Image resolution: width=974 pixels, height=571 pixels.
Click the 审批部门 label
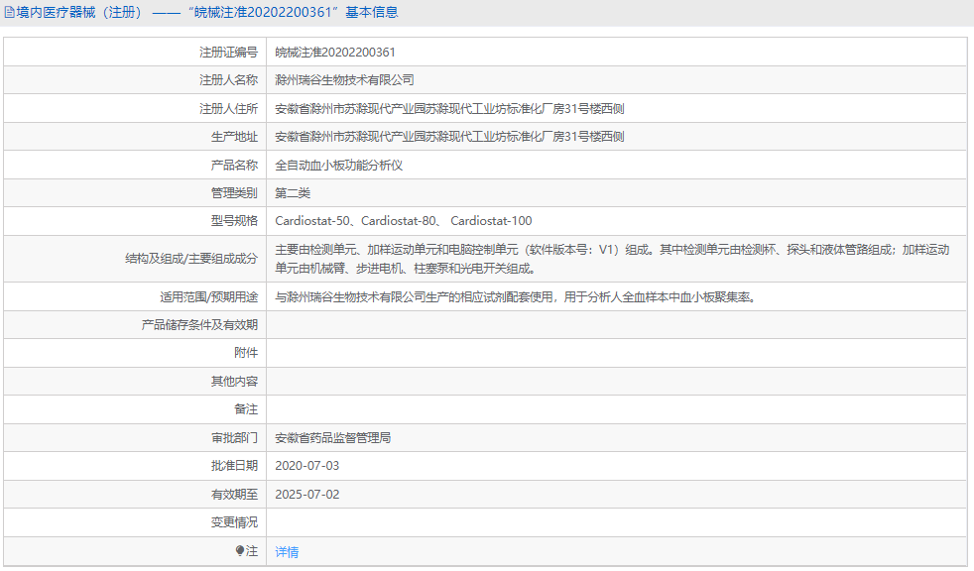click(234, 438)
